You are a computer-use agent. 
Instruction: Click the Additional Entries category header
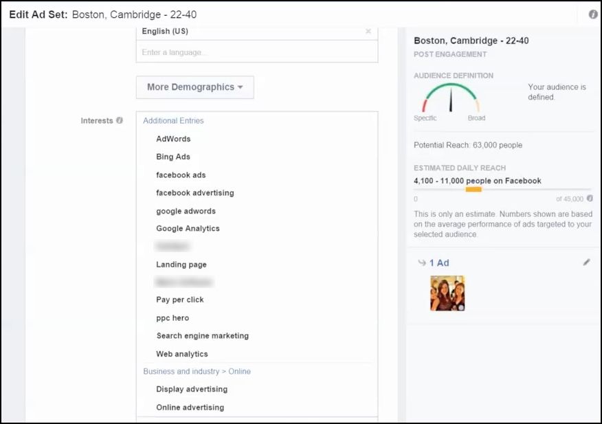point(173,120)
